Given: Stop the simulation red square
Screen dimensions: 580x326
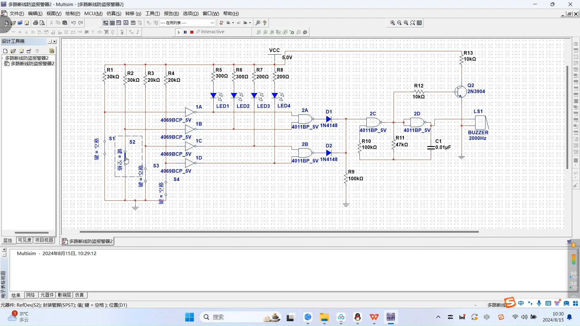Looking at the screenshot, I should click(x=192, y=32).
